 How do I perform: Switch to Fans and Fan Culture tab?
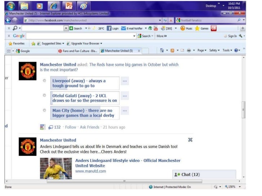coord(78,51)
